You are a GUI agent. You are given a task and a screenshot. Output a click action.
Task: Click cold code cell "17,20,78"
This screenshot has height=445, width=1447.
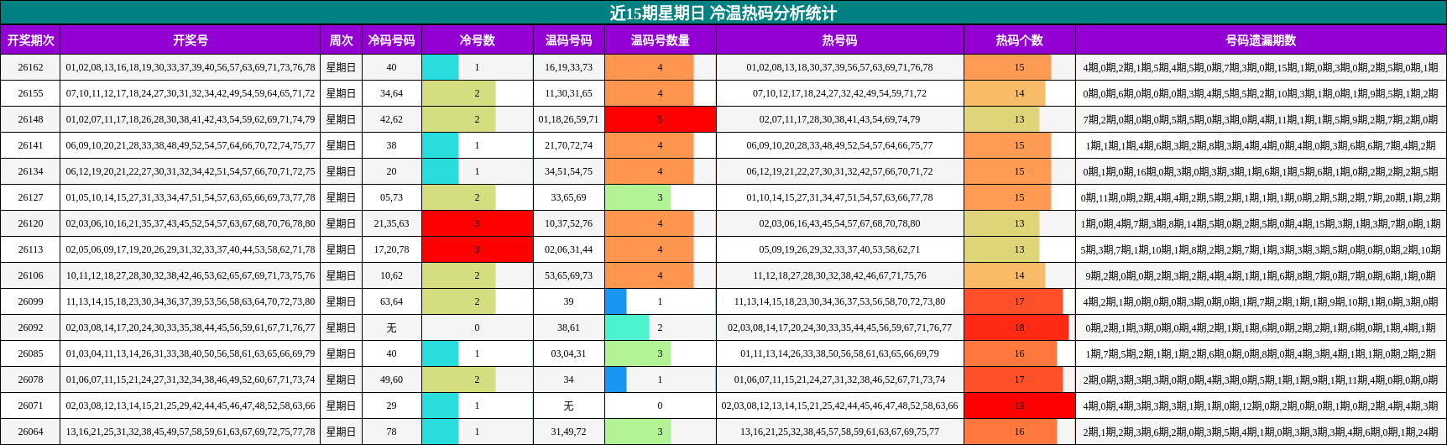click(x=391, y=249)
